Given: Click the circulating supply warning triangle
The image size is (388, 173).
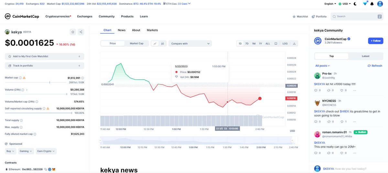Looking at the screenshot, I should pyautogui.click(x=48, y=109).
